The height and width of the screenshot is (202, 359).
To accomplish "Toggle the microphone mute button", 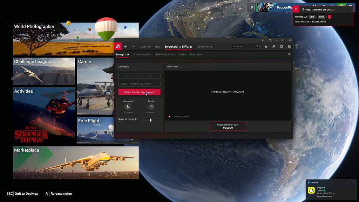I will point(128,107).
